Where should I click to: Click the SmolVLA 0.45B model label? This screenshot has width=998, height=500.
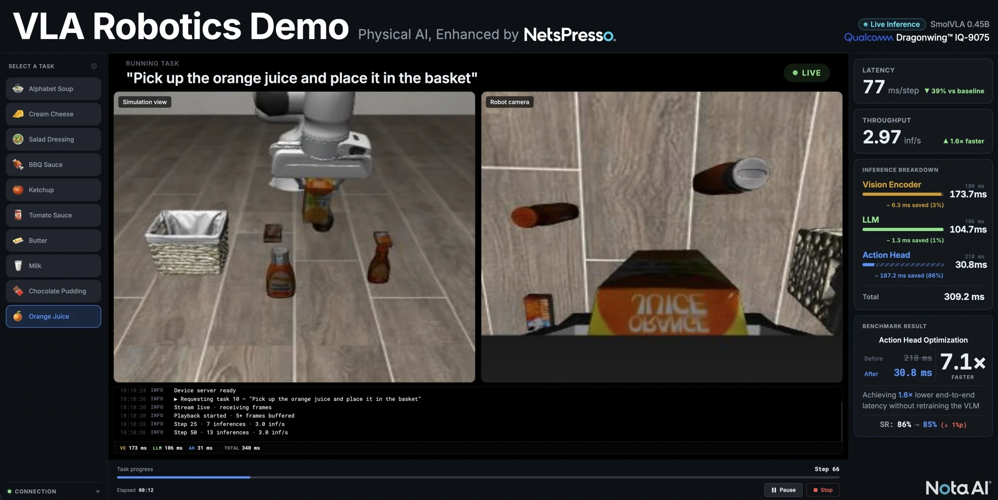click(x=960, y=24)
